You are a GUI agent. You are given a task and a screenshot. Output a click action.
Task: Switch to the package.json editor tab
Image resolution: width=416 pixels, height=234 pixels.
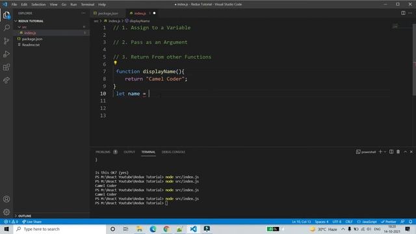tap(108, 13)
